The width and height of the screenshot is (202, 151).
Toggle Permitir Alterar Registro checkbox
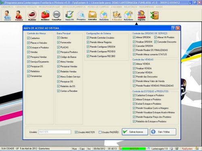pos(88,42)
